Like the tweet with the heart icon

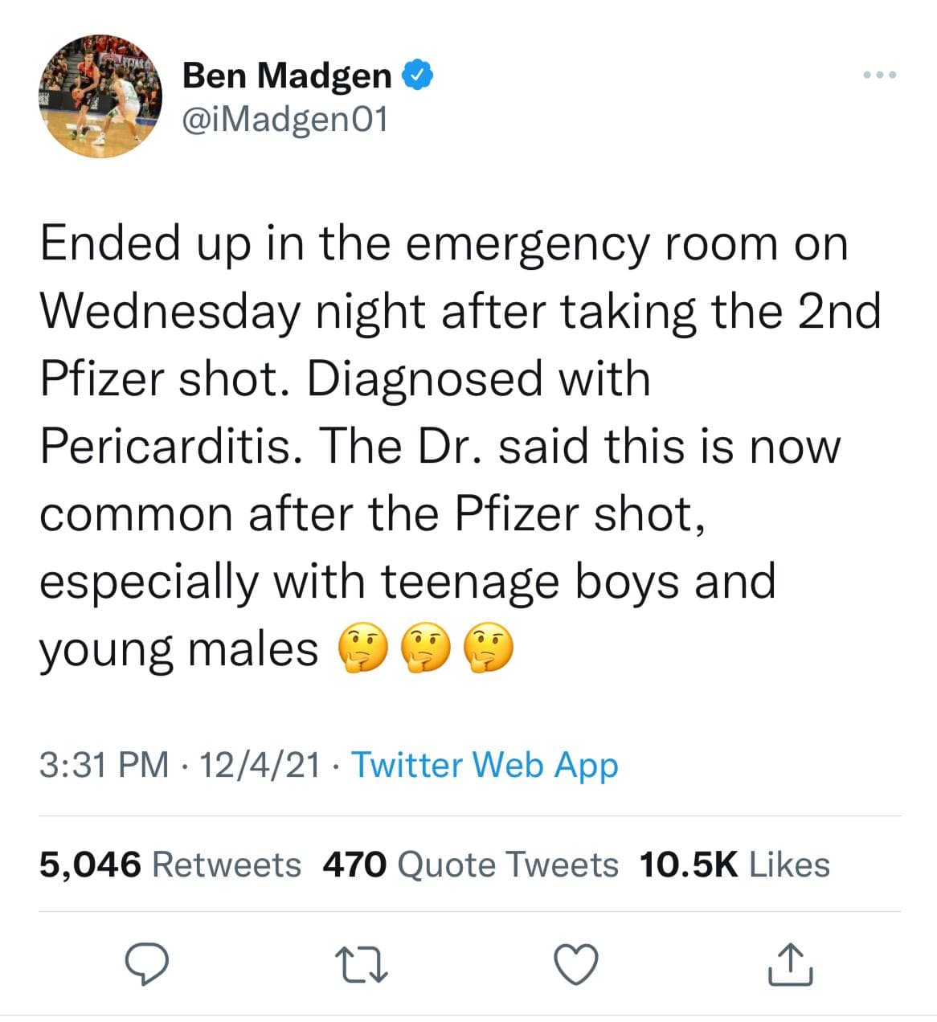(x=577, y=965)
